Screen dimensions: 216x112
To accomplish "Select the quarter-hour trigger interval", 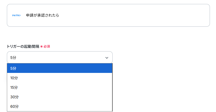I will (60, 87).
